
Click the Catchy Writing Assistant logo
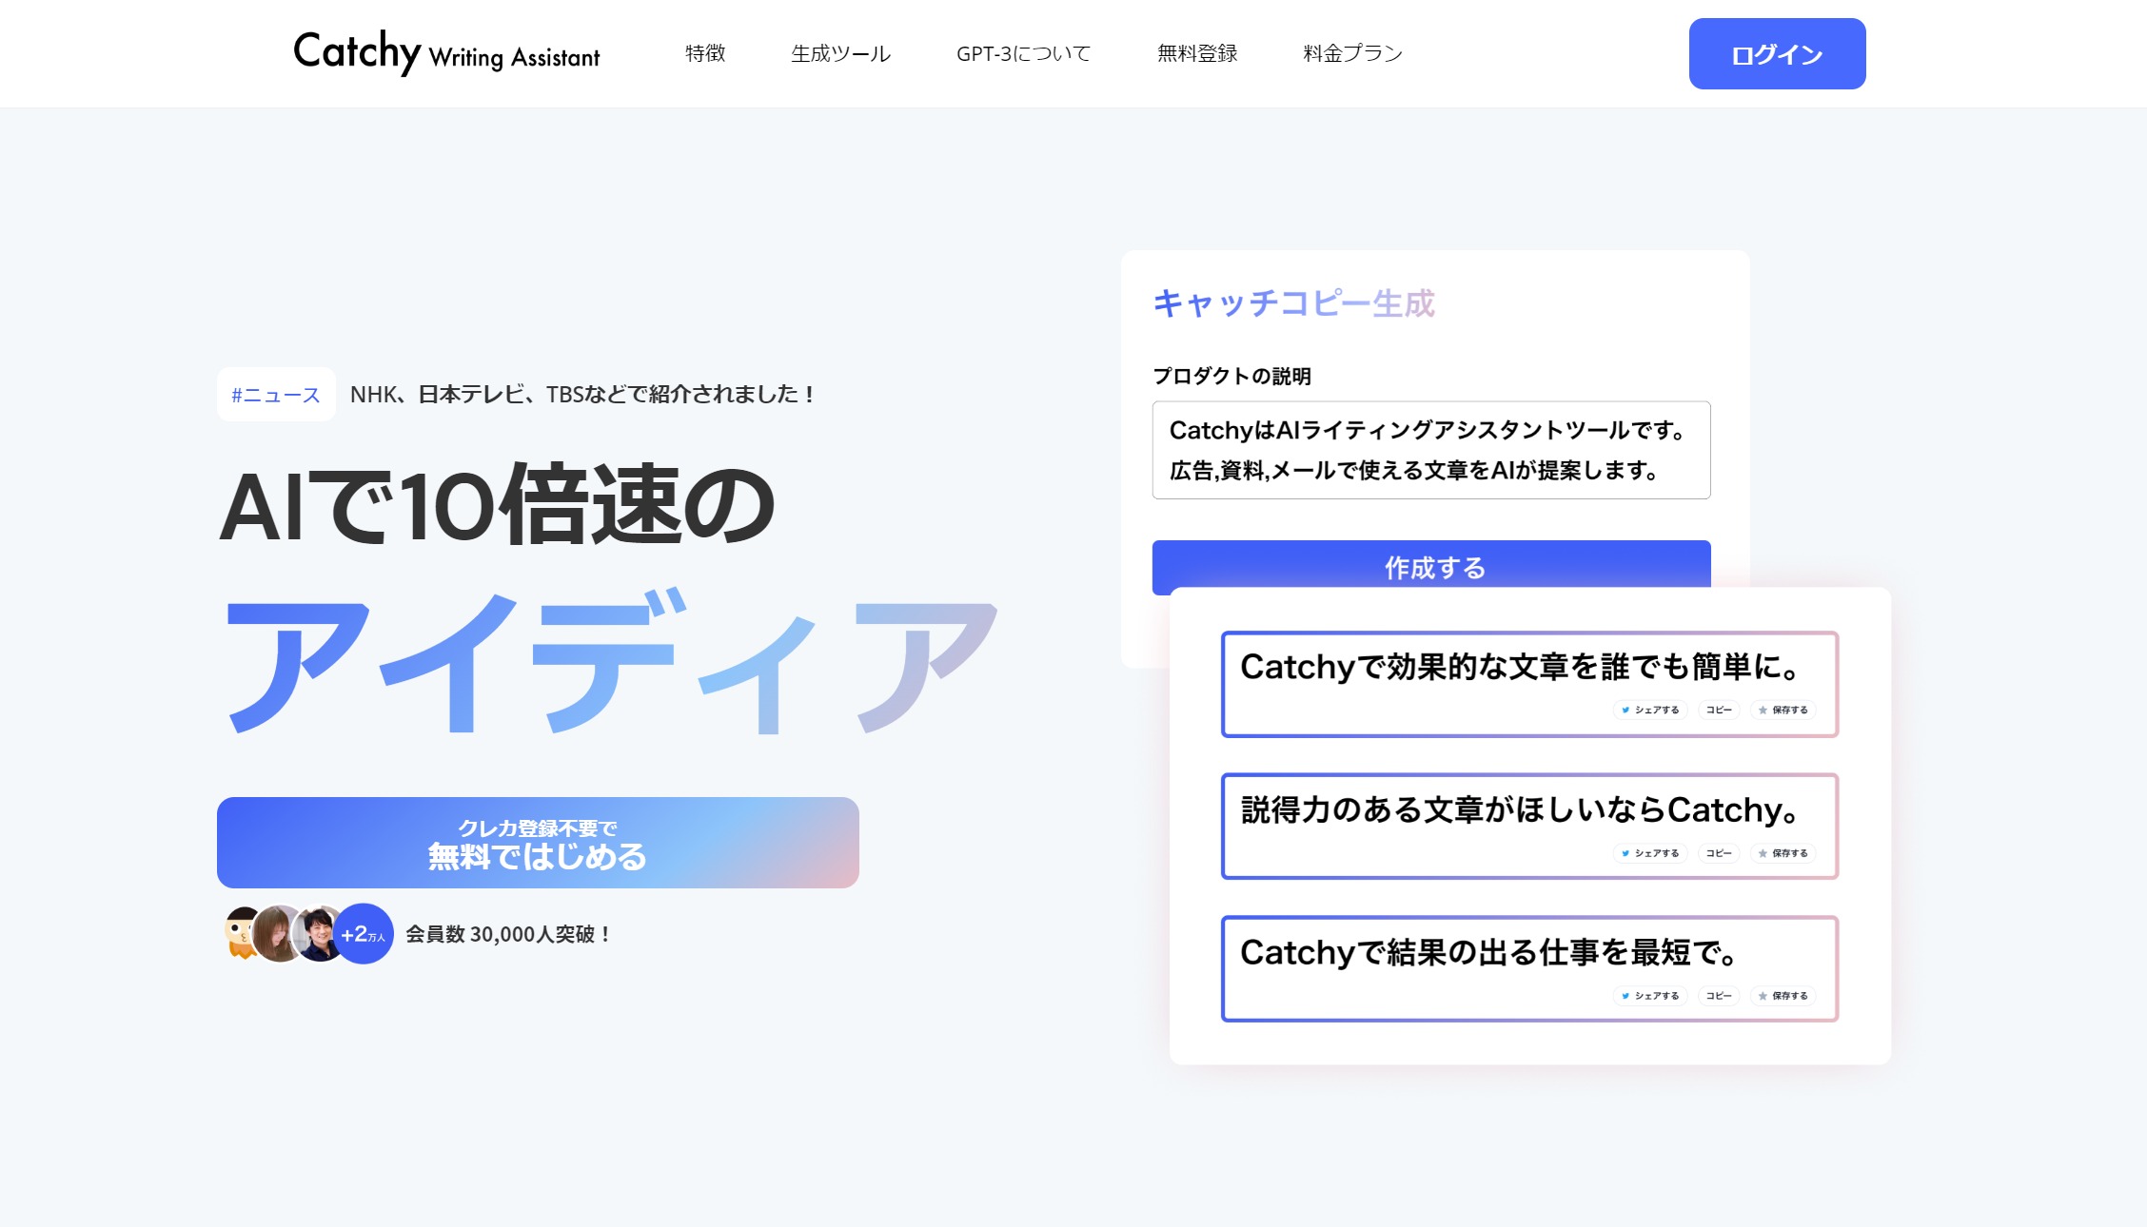446,53
